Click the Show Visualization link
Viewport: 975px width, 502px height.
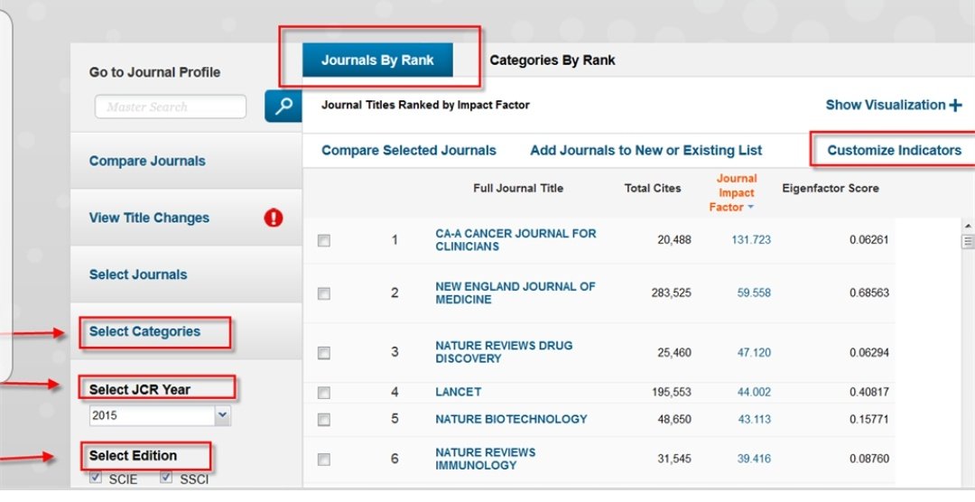(886, 105)
